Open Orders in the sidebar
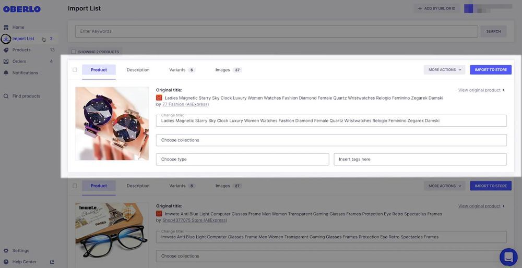This screenshot has height=268, width=522. click(x=19, y=61)
